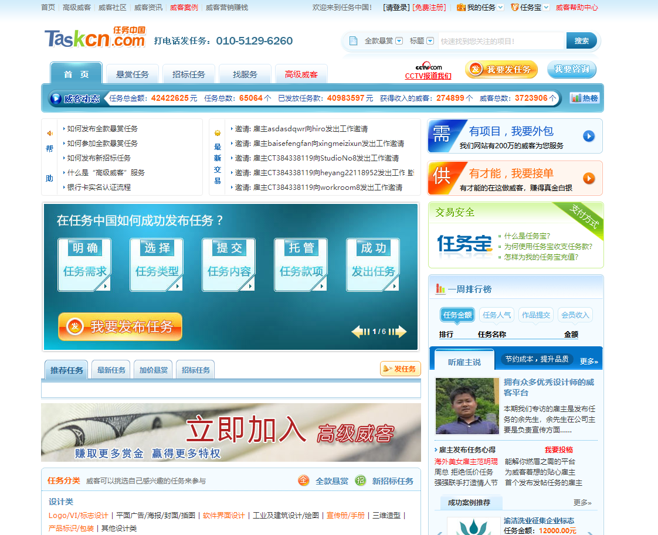Screen dimensions: 658x535
Task: Switch to 任务人气 ranking tab
Action: (497, 315)
